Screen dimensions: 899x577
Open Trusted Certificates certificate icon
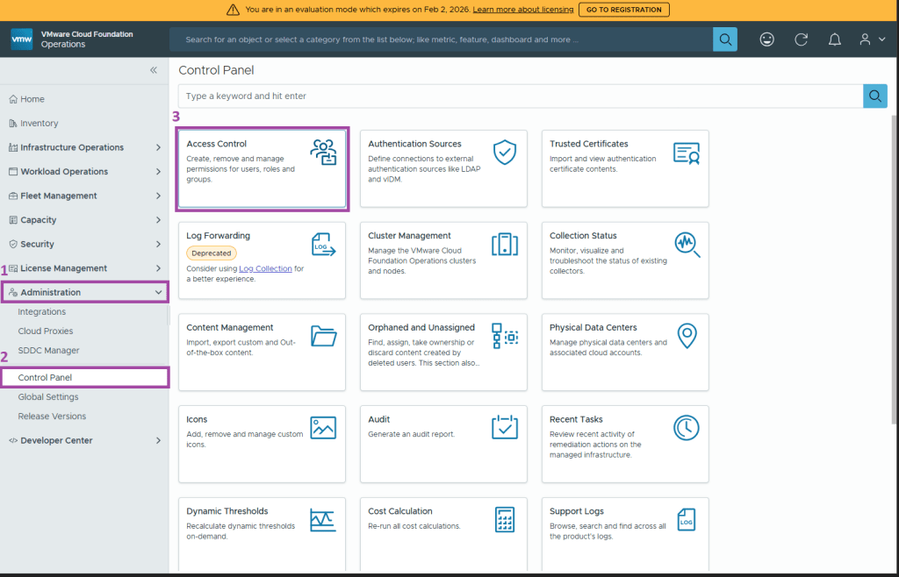[x=686, y=153]
